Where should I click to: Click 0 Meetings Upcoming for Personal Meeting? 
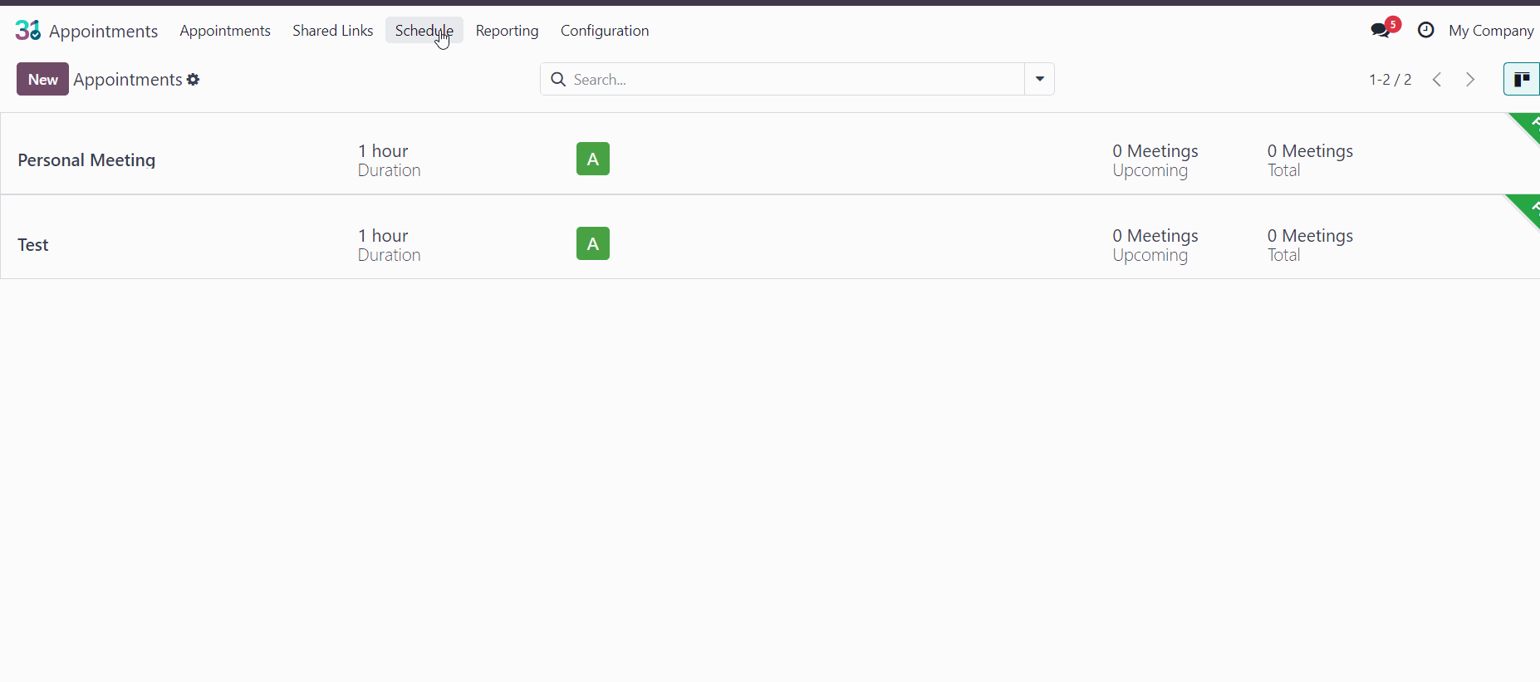click(x=1155, y=160)
